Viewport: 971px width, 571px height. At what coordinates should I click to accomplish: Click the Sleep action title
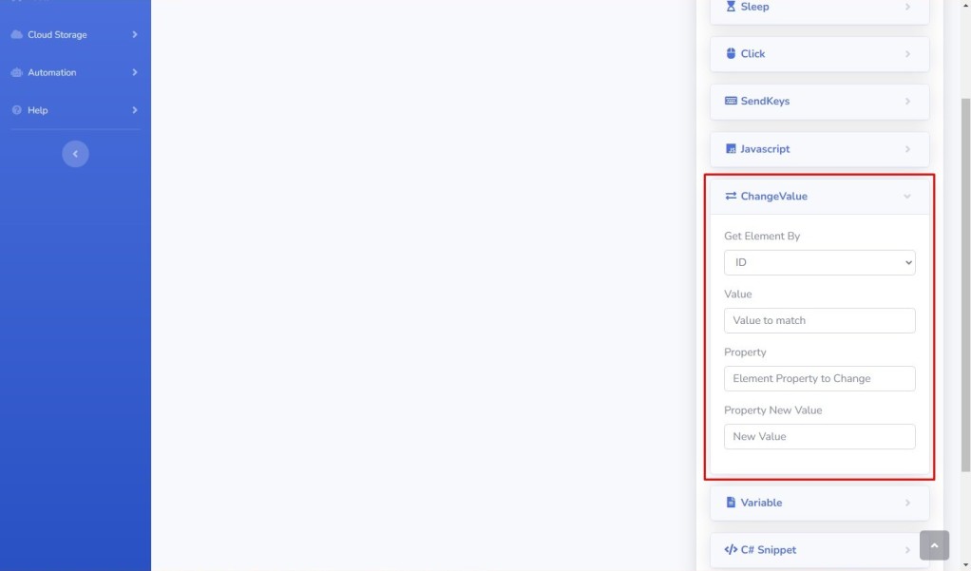coord(754,7)
